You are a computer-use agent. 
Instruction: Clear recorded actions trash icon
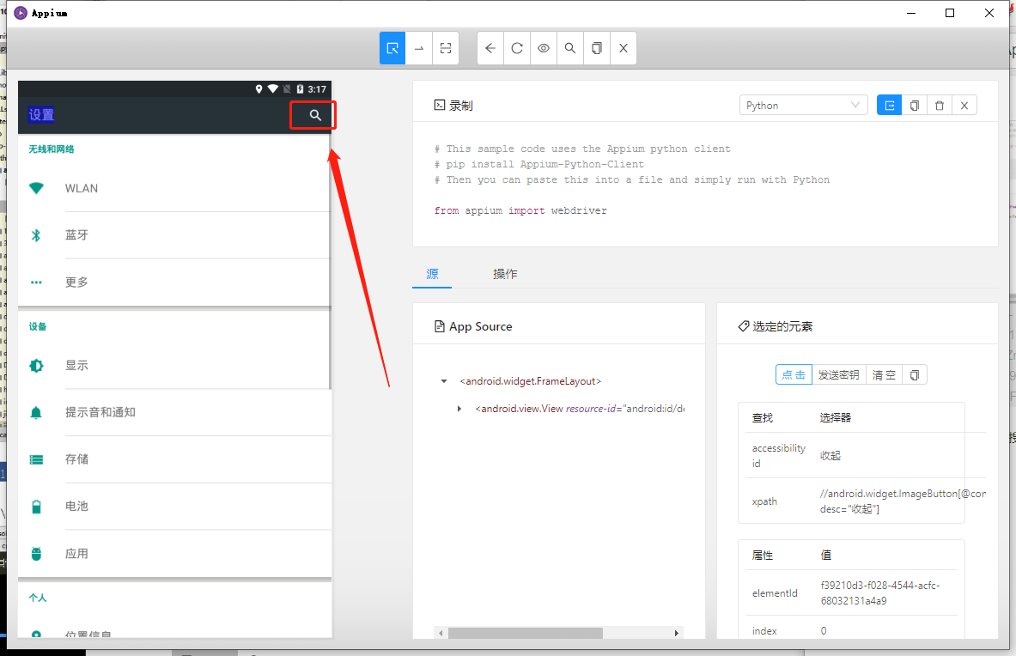940,105
